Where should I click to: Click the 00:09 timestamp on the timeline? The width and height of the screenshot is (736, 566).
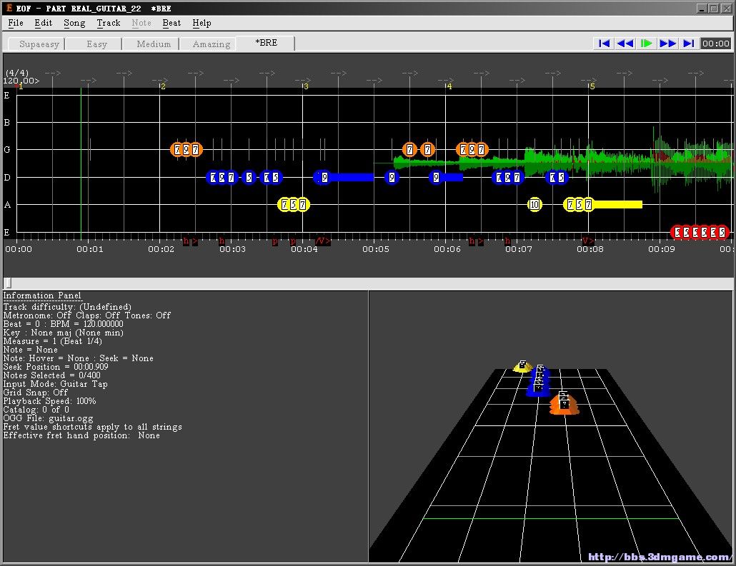(662, 249)
